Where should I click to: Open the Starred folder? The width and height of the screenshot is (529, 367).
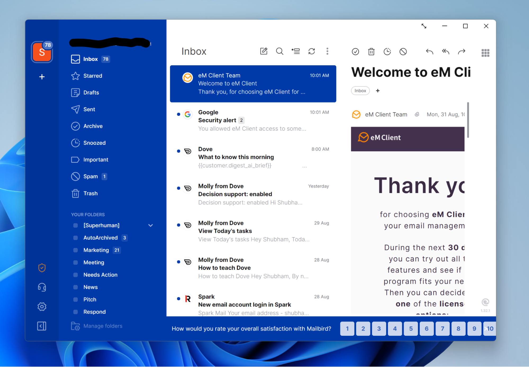[87, 76]
